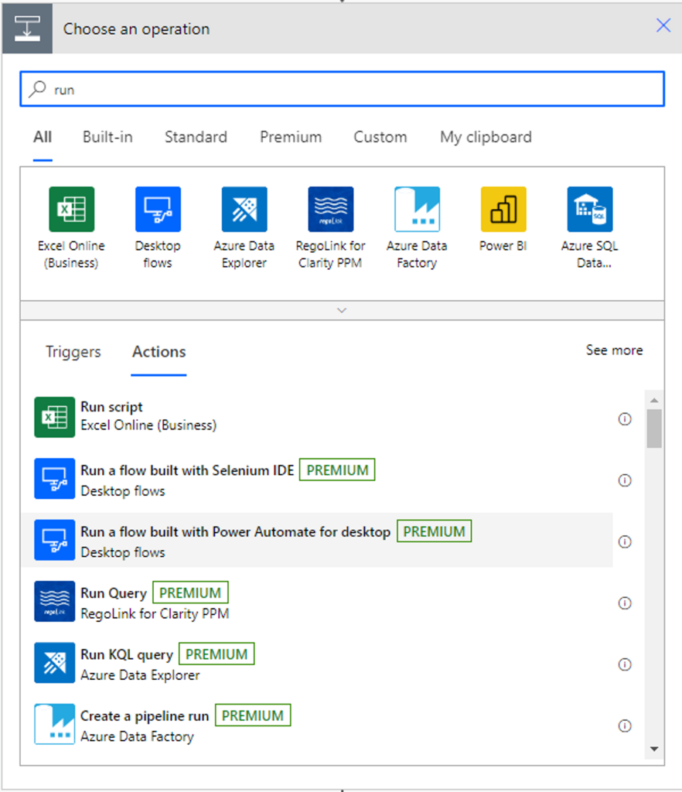Choose Run a flow built with Power Automate for desktop

pos(317,540)
